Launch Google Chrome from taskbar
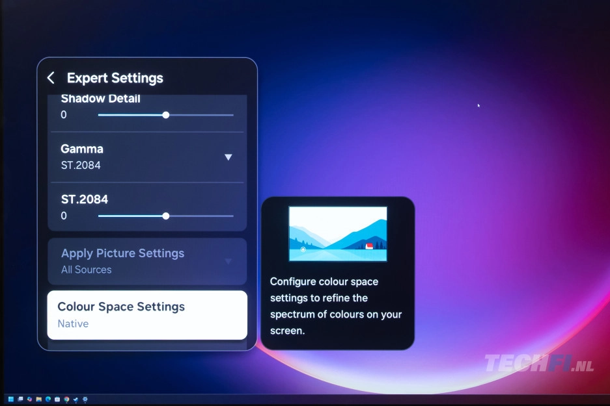 66,399
